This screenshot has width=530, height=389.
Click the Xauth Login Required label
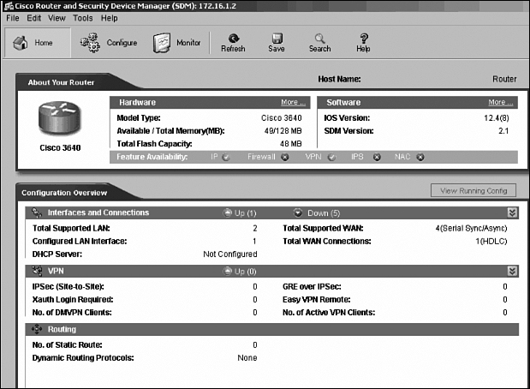(73, 299)
